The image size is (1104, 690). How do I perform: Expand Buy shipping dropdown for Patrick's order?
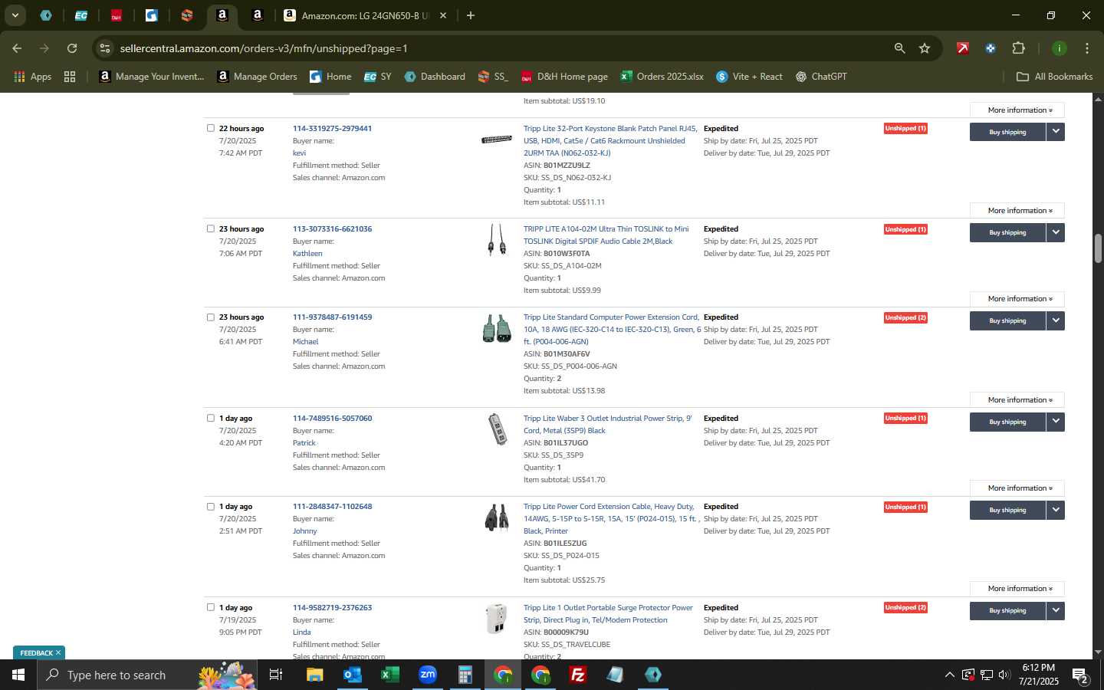point(1056,422)
